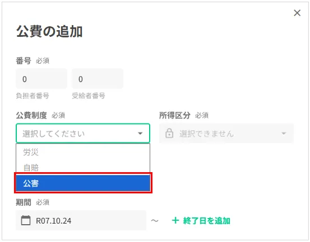Image resolution: width=310 pixels, height=242 pixels.
Task: Click the 番号 field label
Action: 24,60
